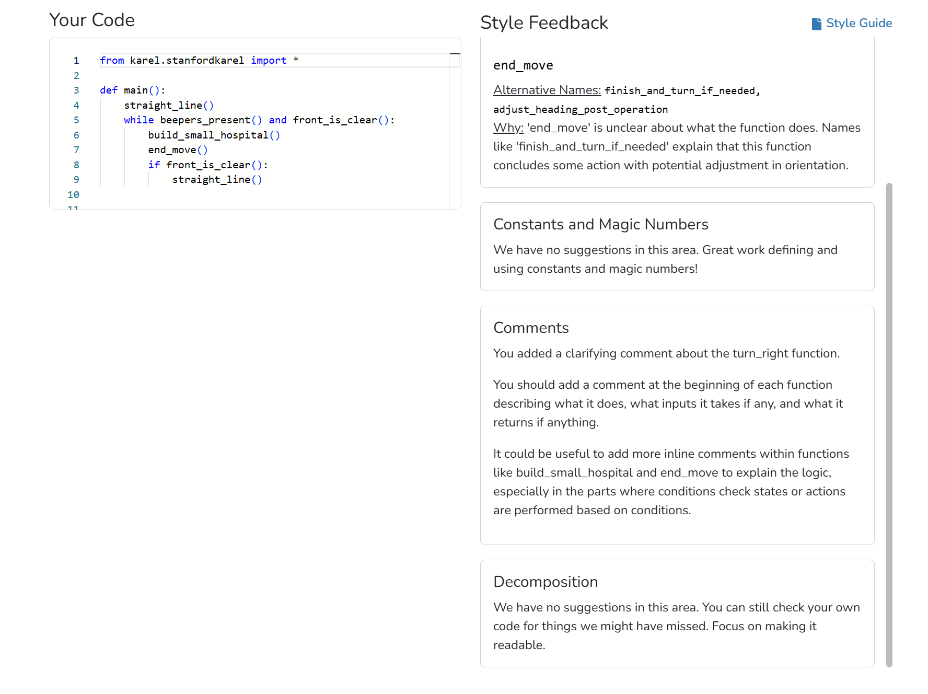This screenshot has height=694, width=928.
Task: Click line number 10 in gutter
Action: (x=74, y=195)
